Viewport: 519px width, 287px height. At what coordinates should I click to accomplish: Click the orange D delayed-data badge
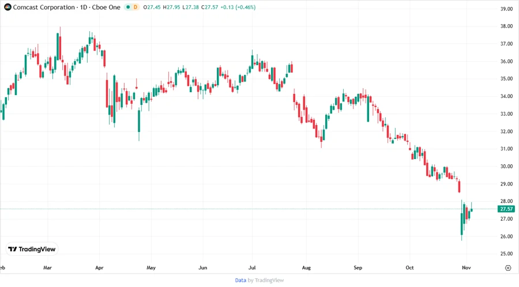pos(136,7)
